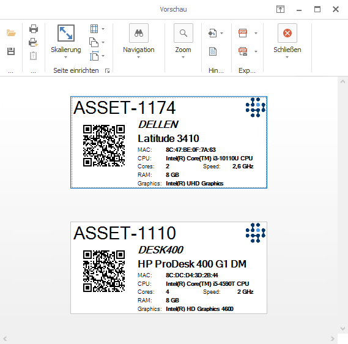Click the save diskette icon
This screenshot has width=348, height=344.
pos(11,51)
